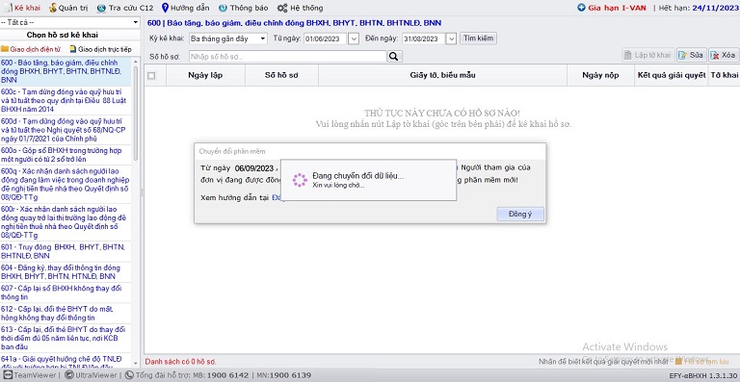Click the Tìm kiếm button
This screenshot has width=740, height=382.
478,38
